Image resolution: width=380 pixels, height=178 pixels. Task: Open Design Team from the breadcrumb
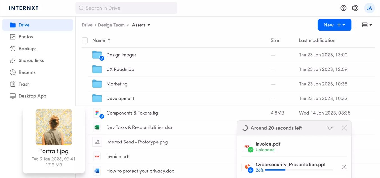(x=111, y=25)
